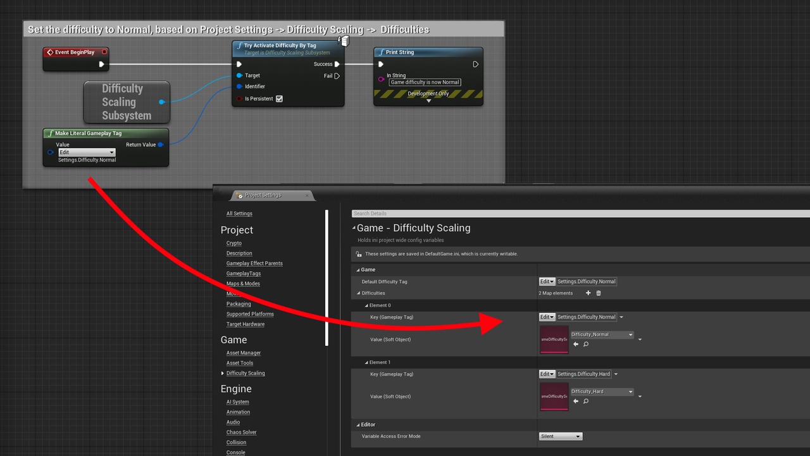Click Print String output execution pin

tap(476, 64)
